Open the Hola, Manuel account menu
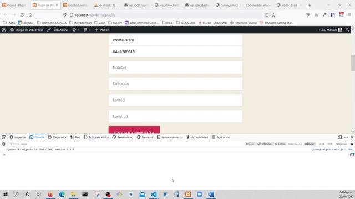This screenshot has height=199, width=355. point(331,30)
